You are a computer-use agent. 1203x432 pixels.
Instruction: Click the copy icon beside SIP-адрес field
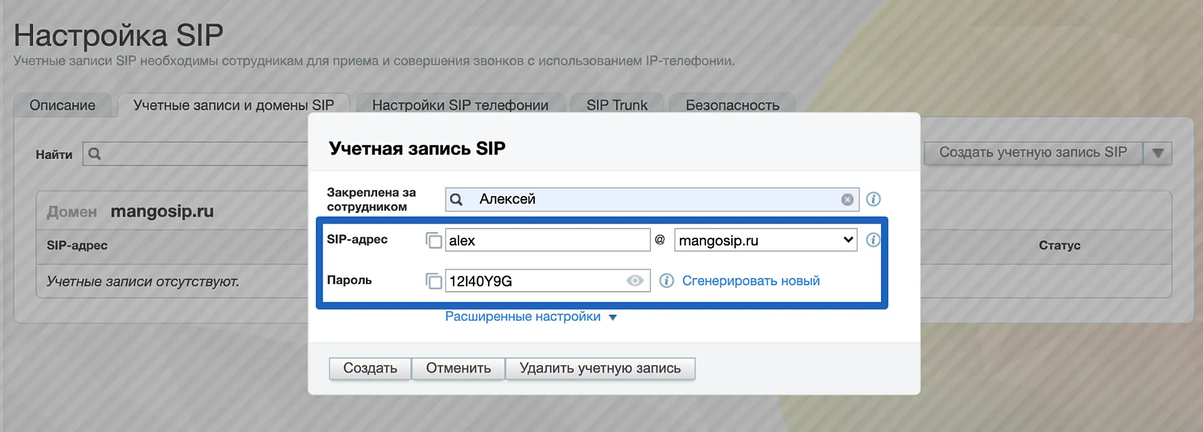(434, 240)
